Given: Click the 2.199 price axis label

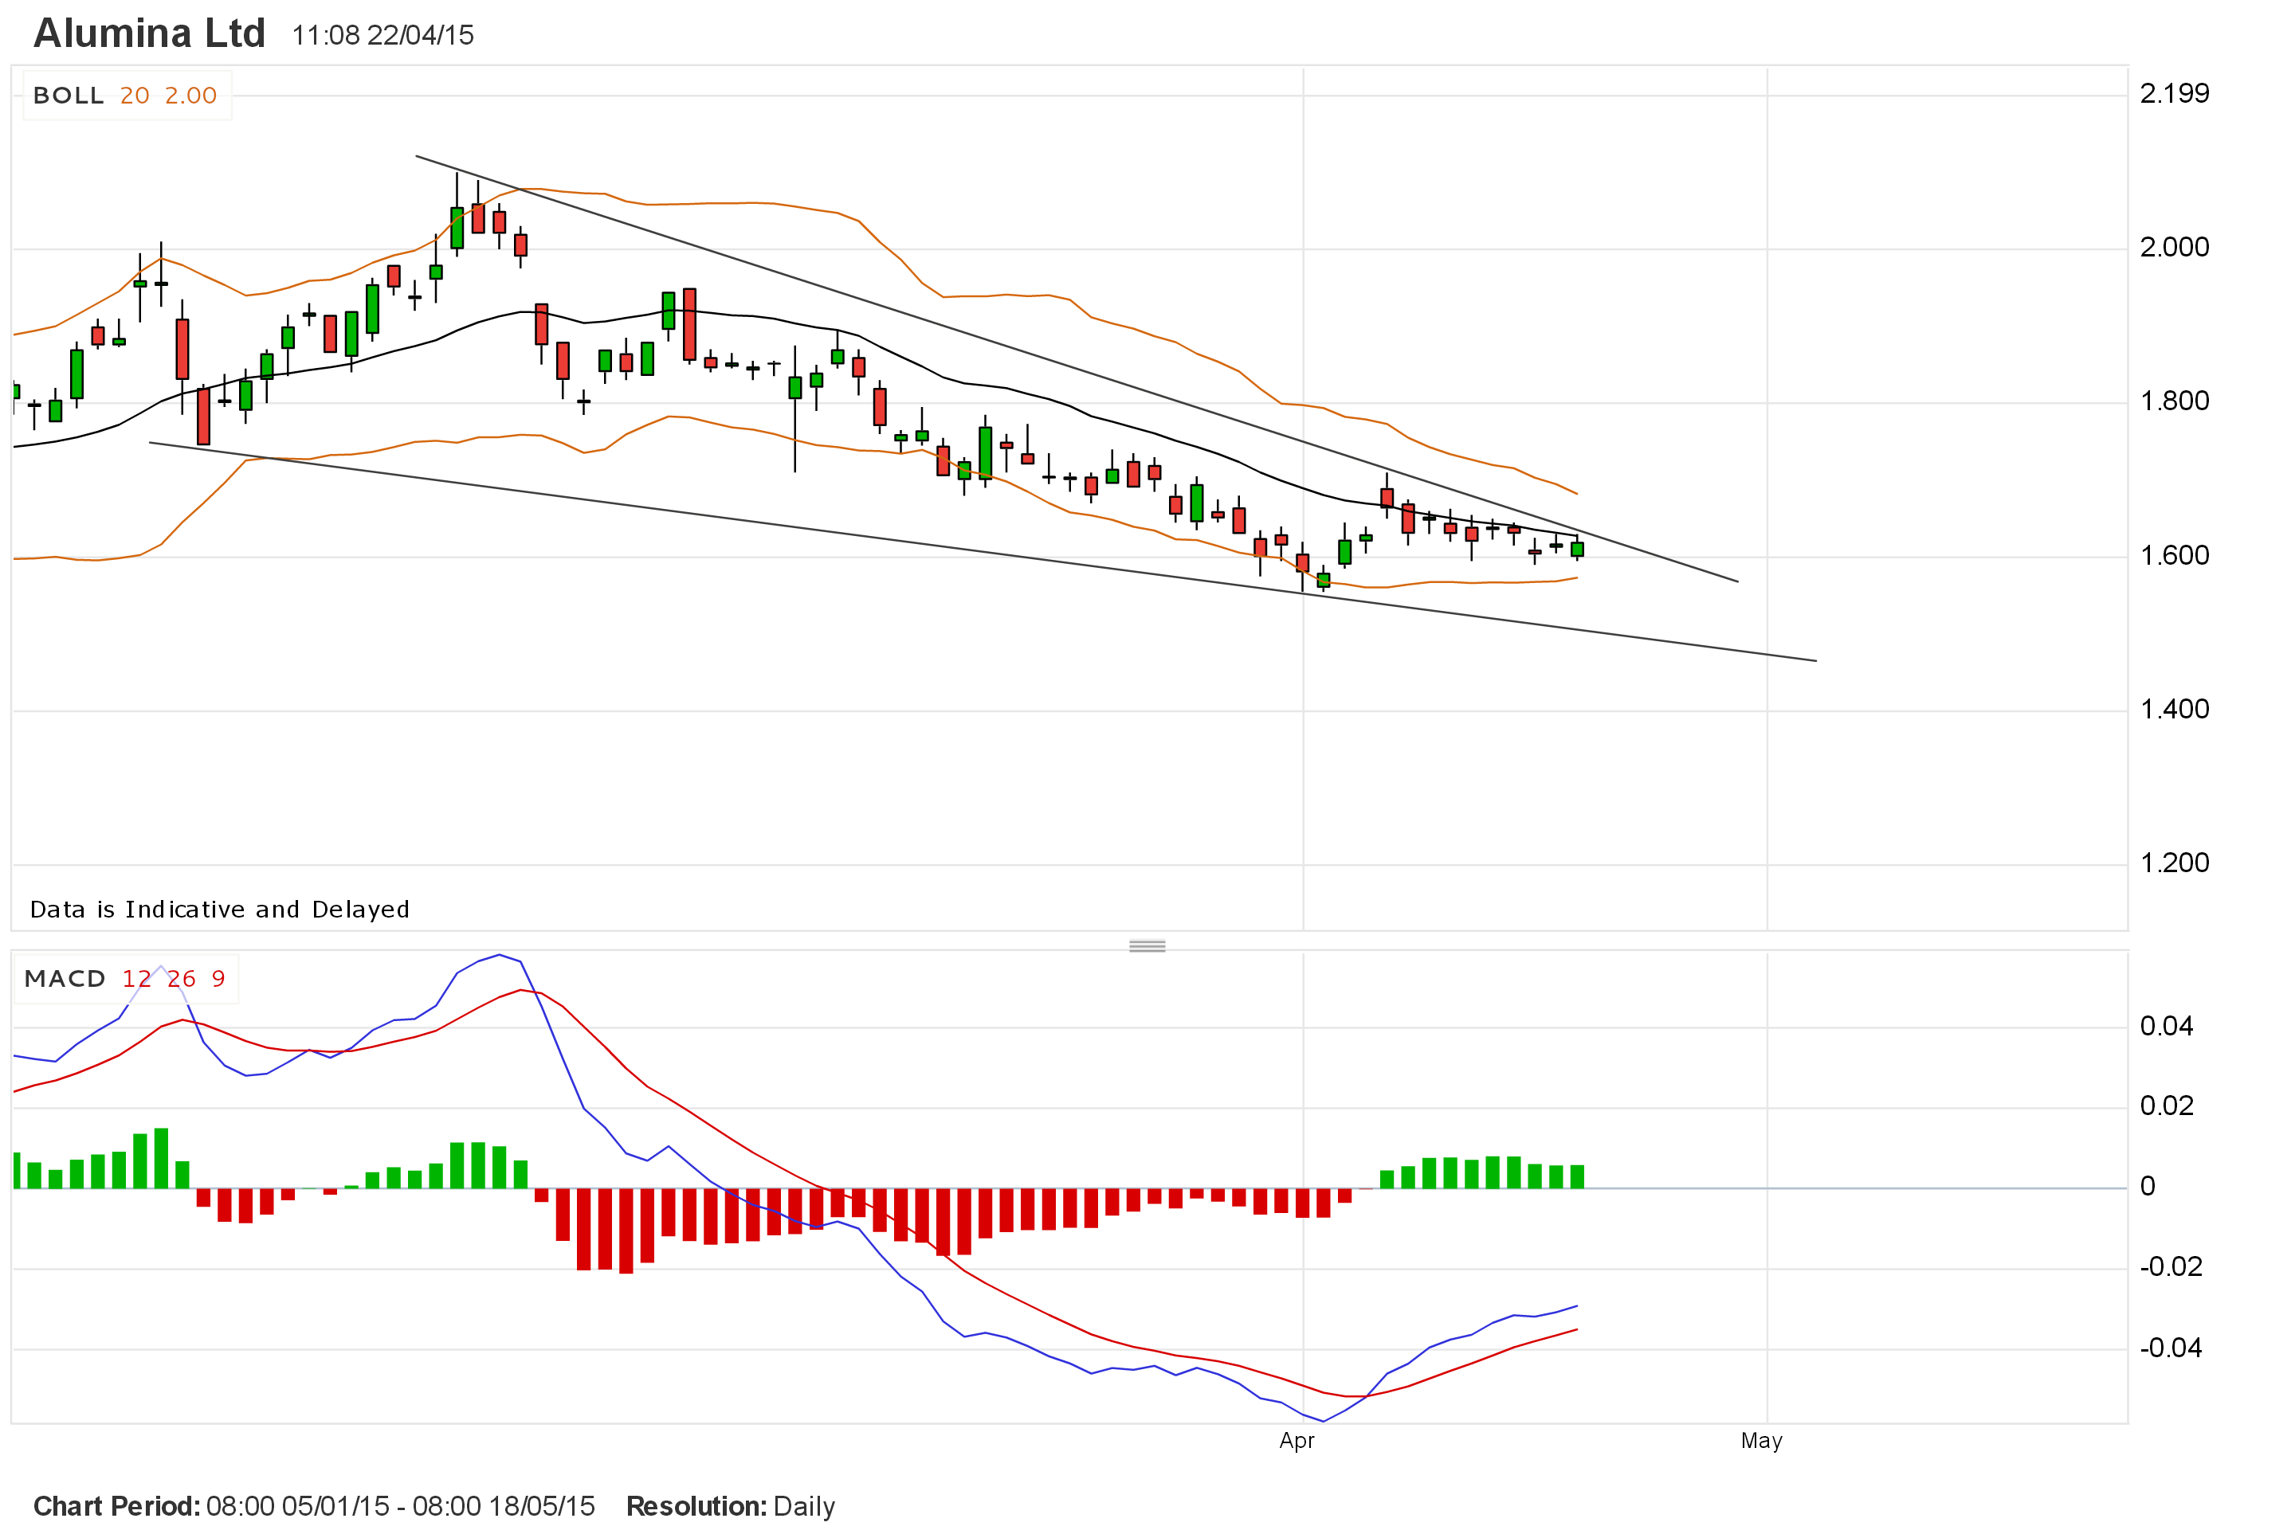Looking at the screenshot, I should (2175, 94).
